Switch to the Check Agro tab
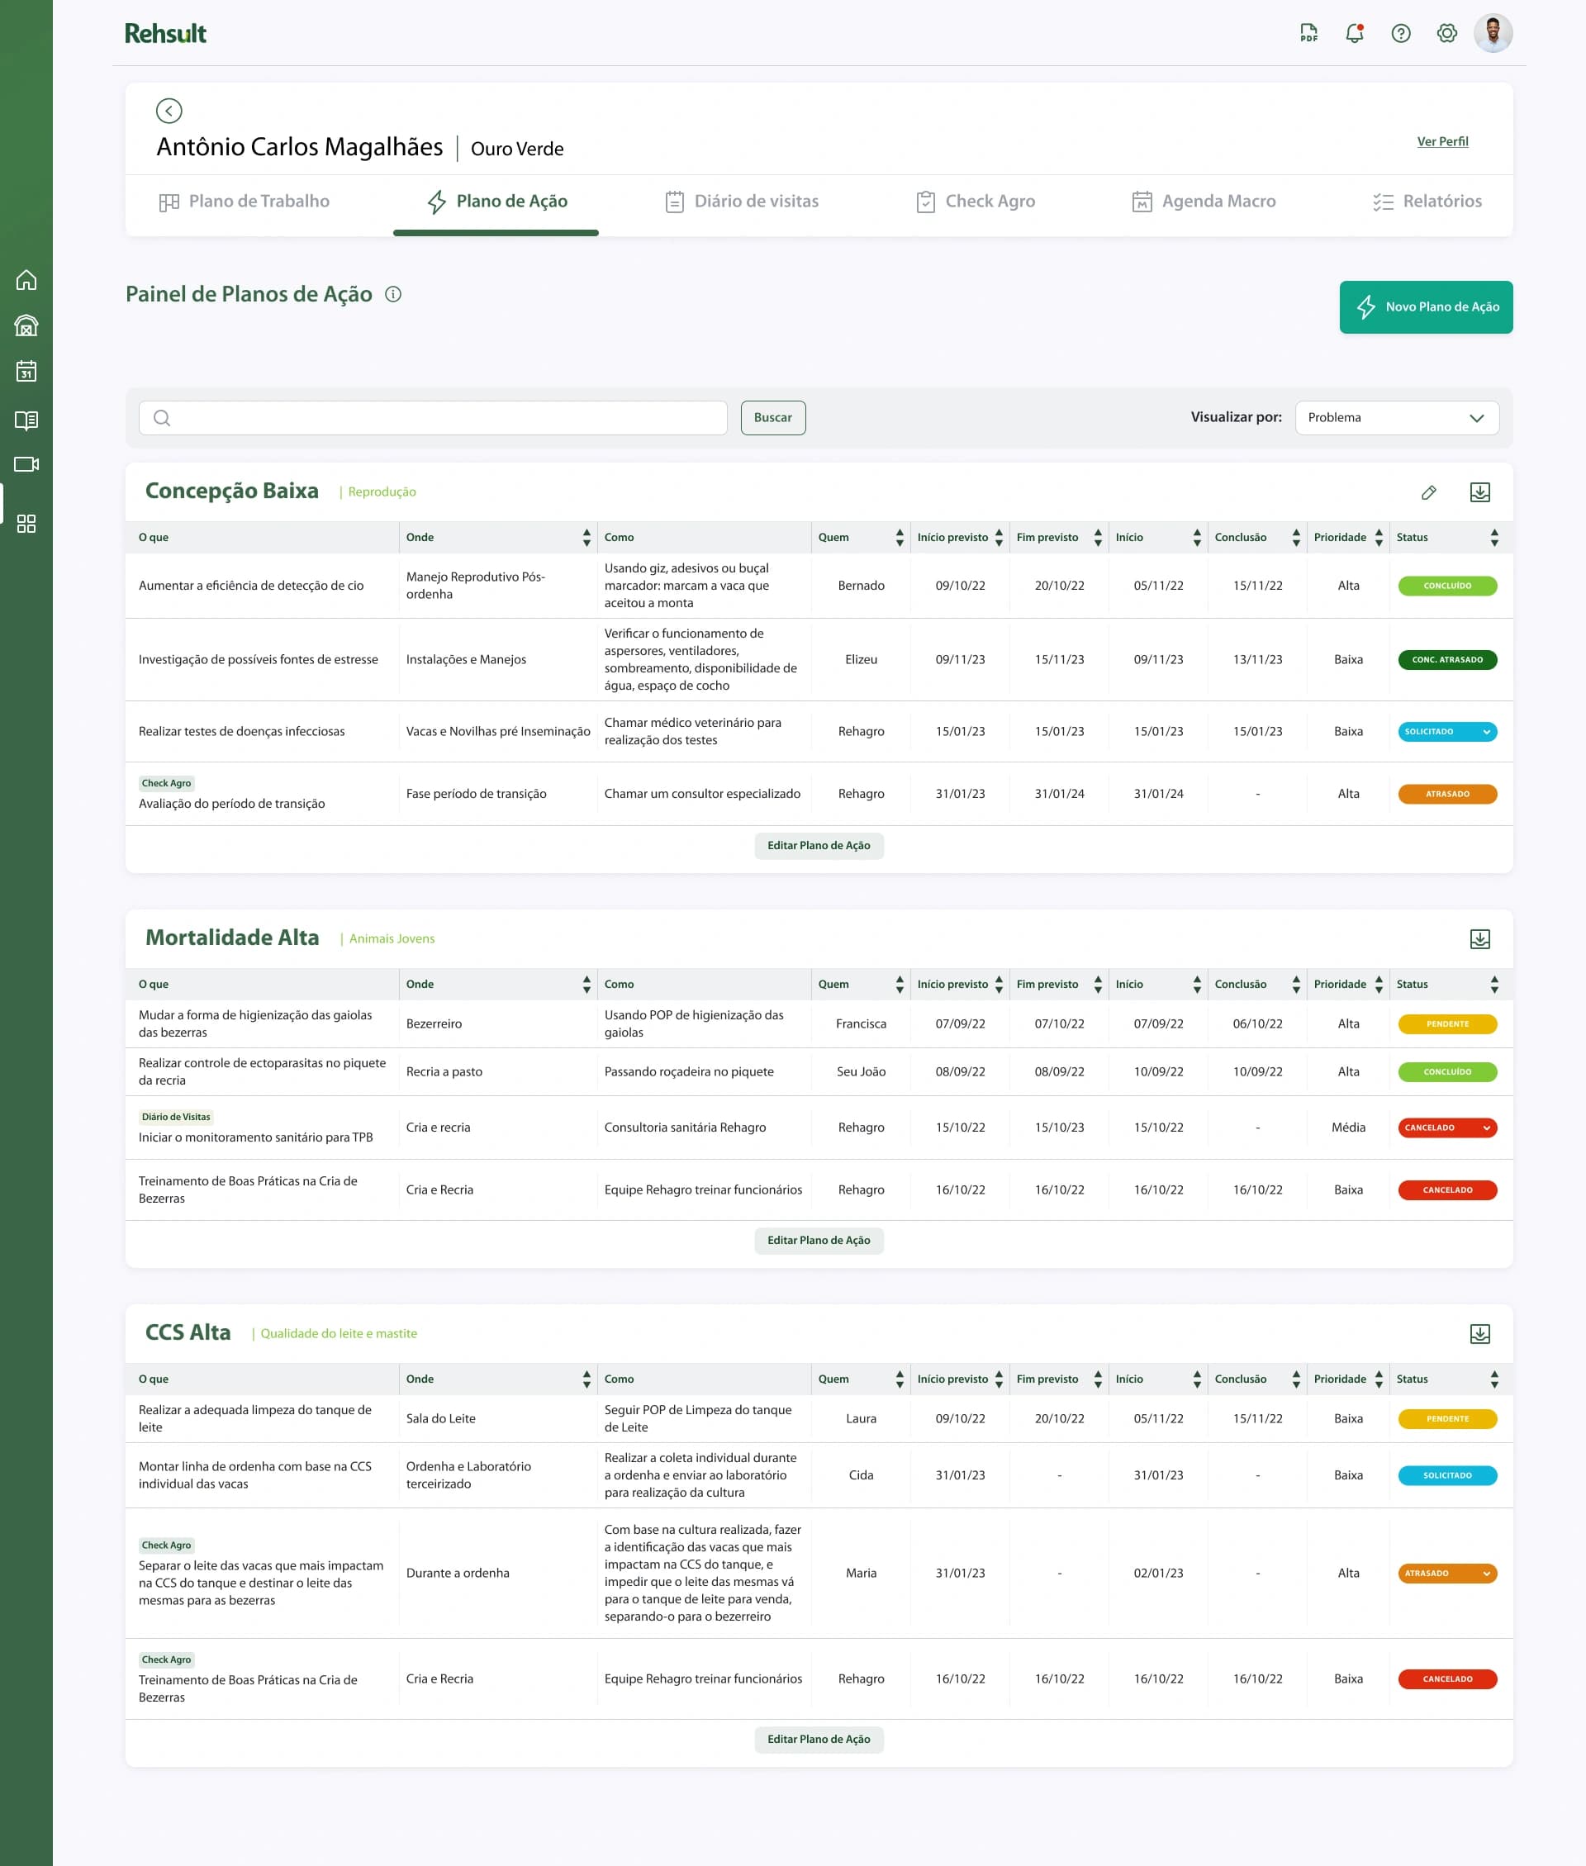This screenshot has width=1586, height=1866. 976,202
